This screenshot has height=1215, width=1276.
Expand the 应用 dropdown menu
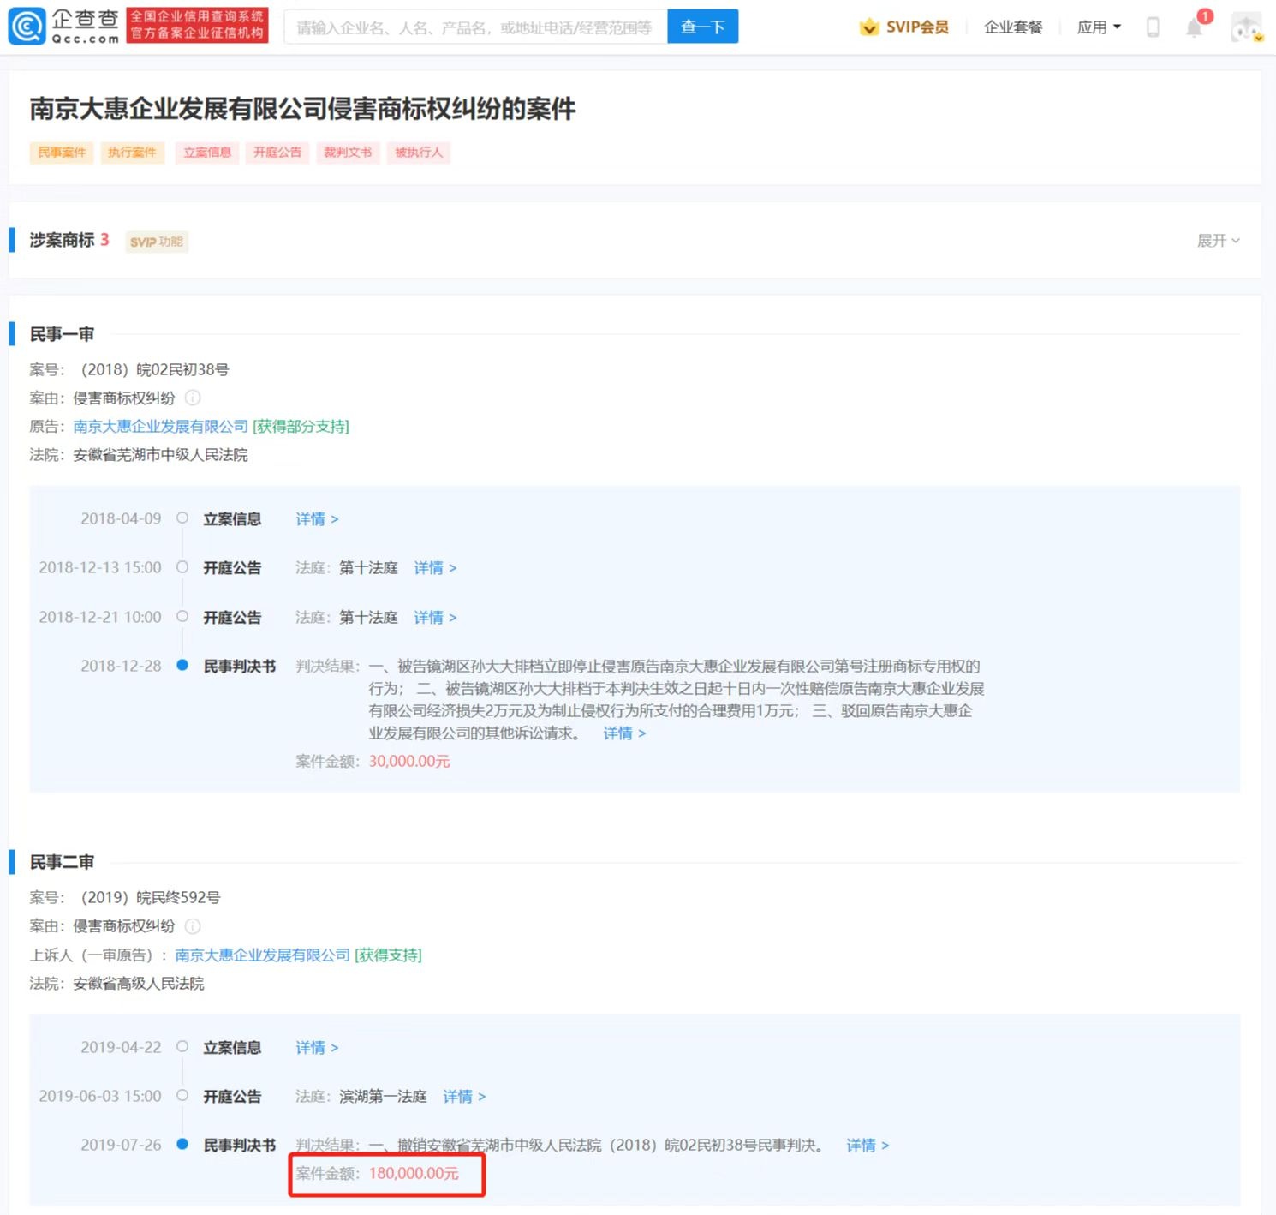pyautogui.click(x=1099, y=27)
